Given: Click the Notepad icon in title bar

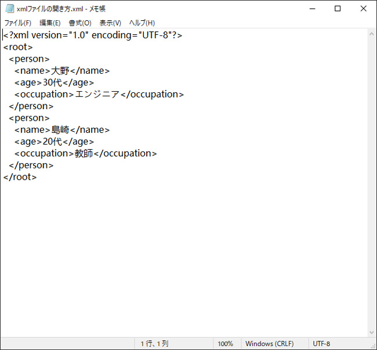Looking at the screenshot, I should pyautogui.click(x=10, y=9).
